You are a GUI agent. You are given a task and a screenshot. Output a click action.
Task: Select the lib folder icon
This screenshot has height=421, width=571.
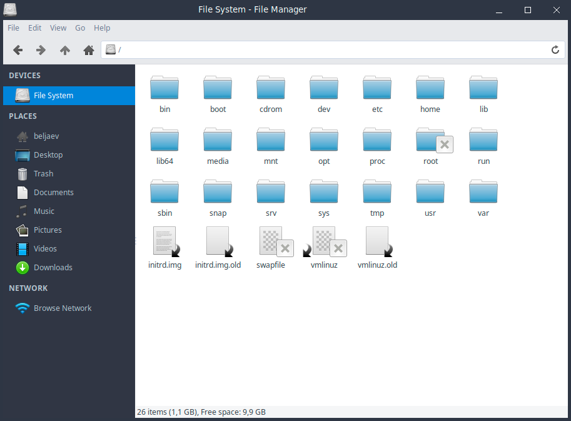tap(483, 88)
